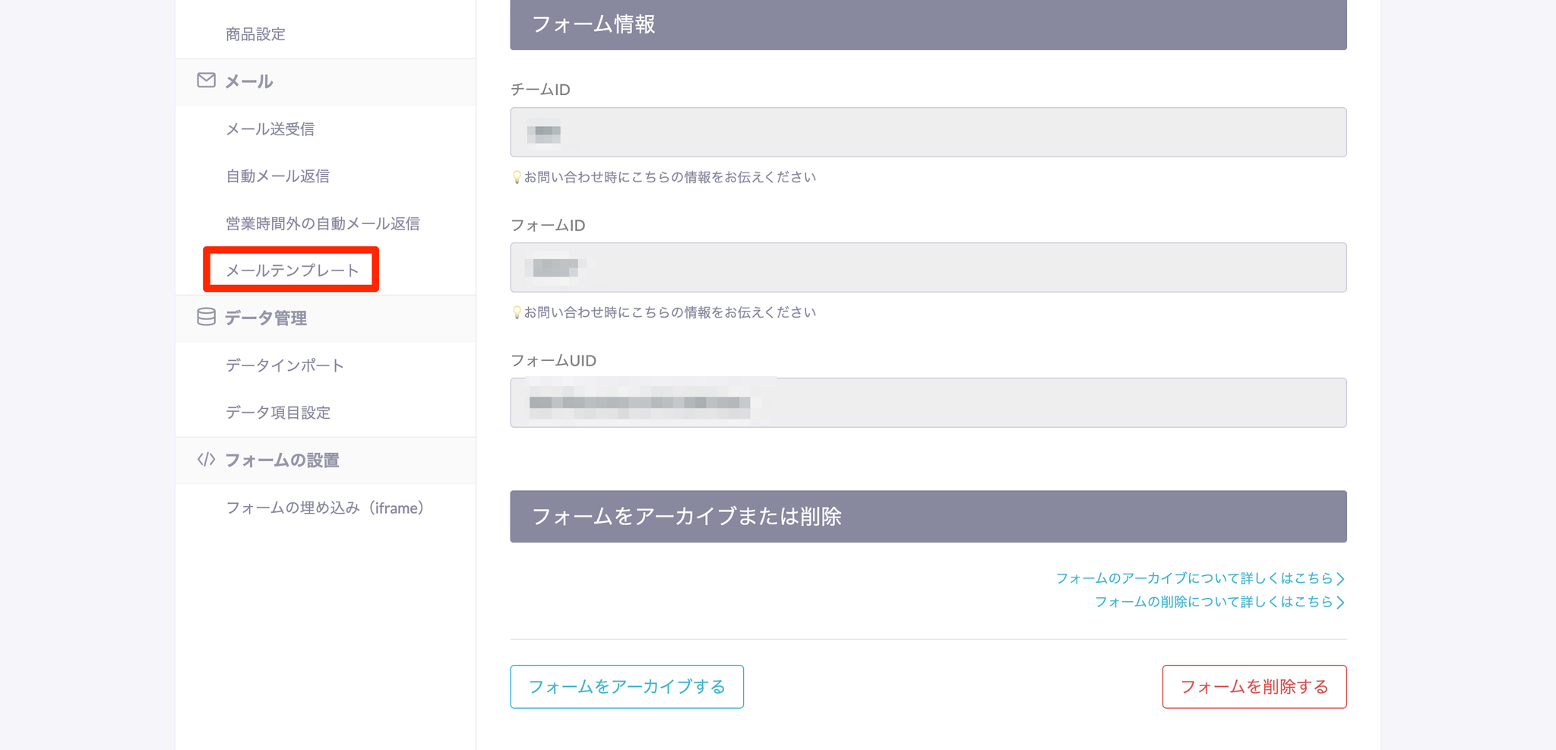Click the mail envelope icon in sidebar

pyautogui.click(x=206, y=81)
